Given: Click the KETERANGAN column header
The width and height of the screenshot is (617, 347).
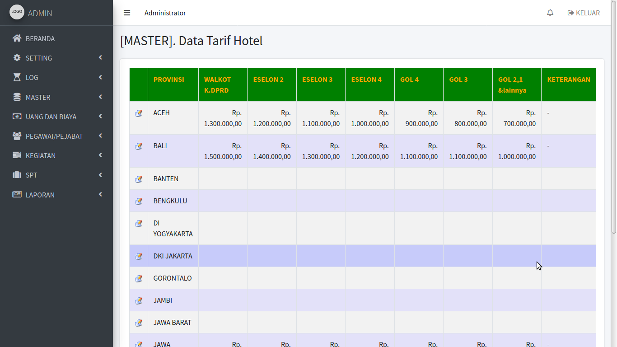Looking at the screenshot, I should pos(569,84).
